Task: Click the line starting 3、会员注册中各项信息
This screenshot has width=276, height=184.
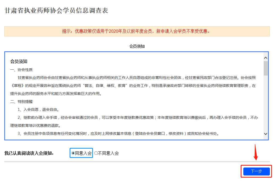Action: (119, 133)
